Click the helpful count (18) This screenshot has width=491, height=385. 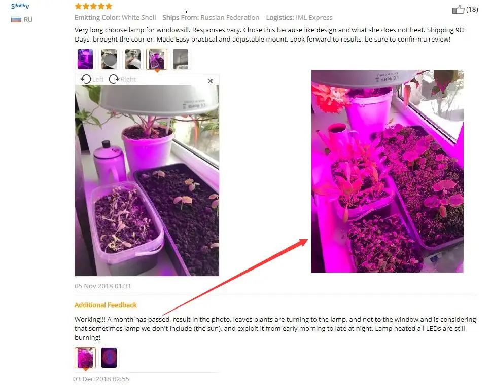(x=472, y=10)
